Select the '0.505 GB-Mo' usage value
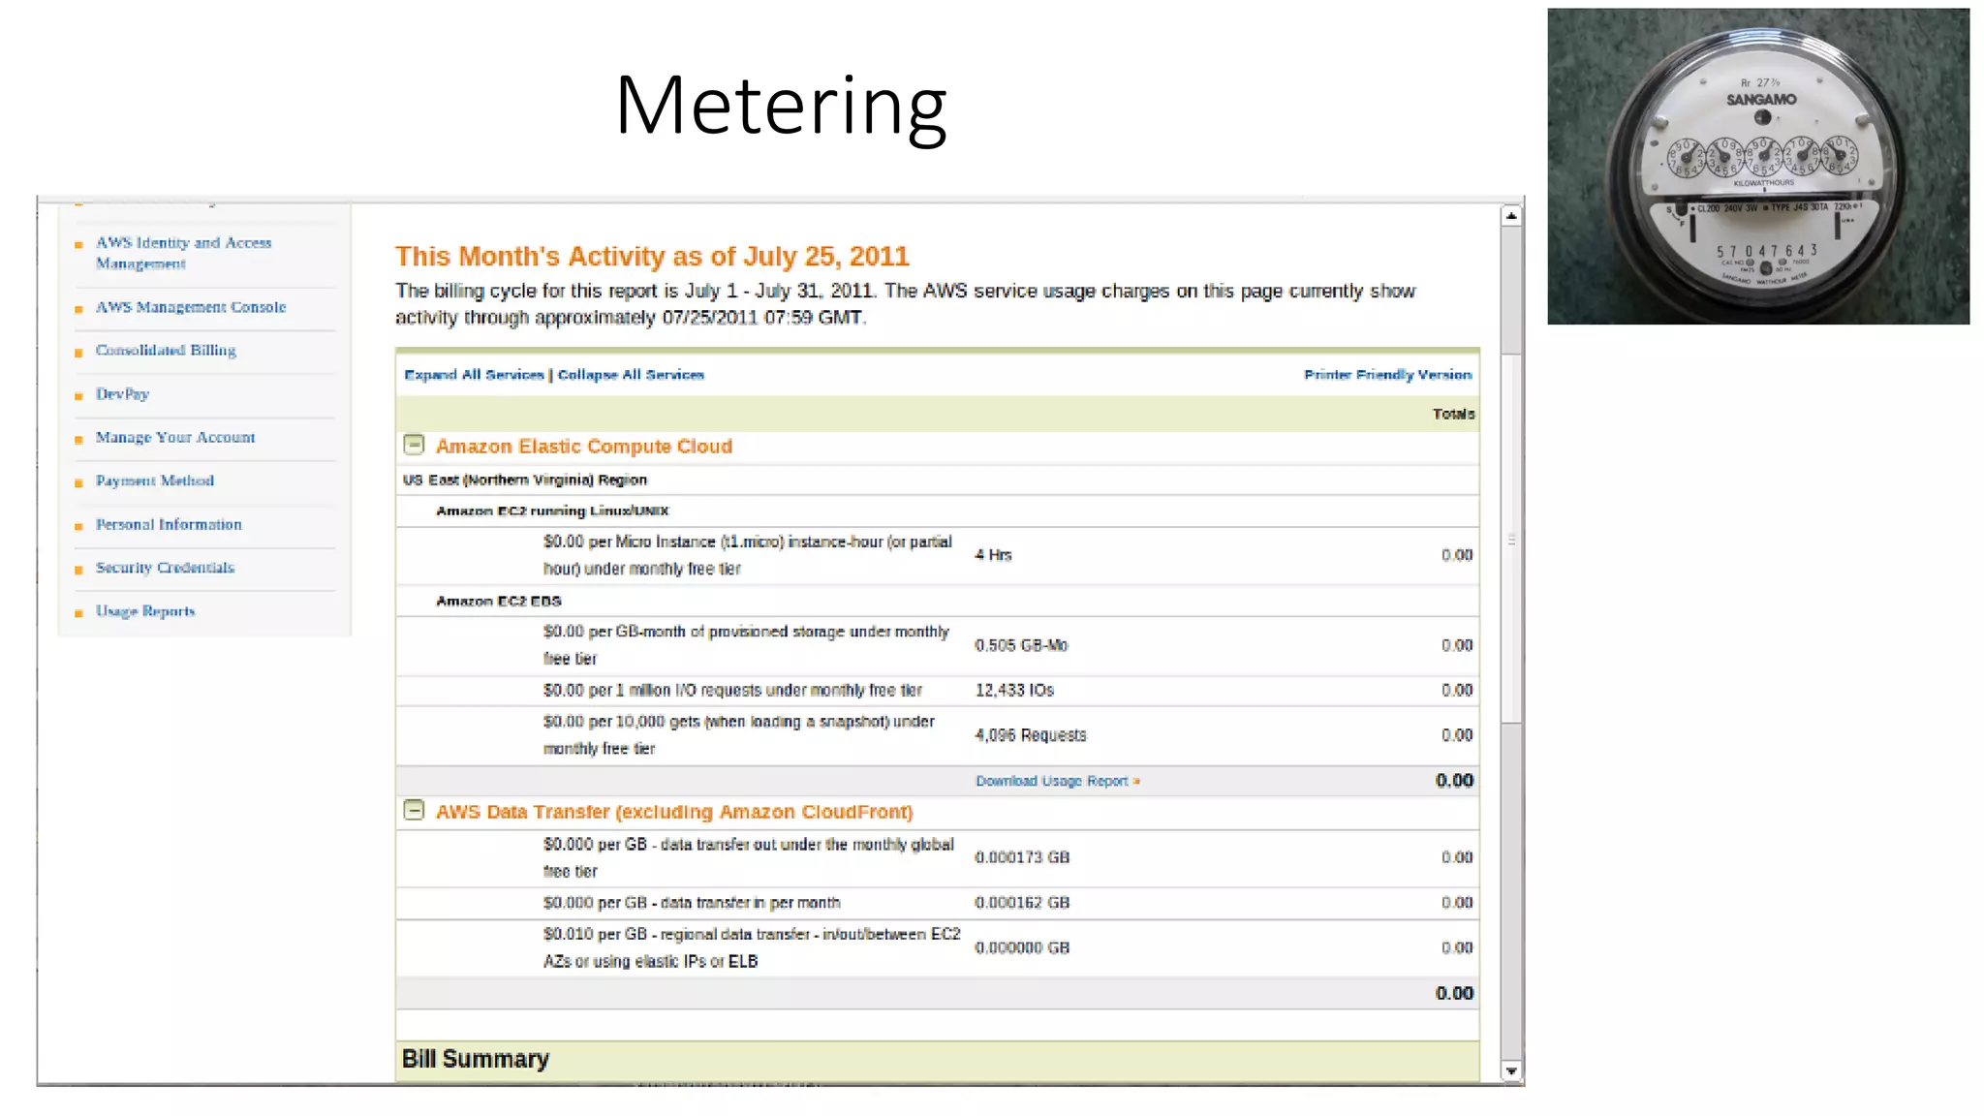 pos(1021,645)
